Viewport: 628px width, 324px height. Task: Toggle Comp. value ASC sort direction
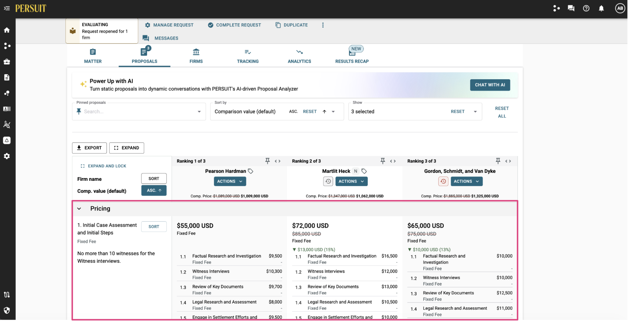(x=154, y=191)
